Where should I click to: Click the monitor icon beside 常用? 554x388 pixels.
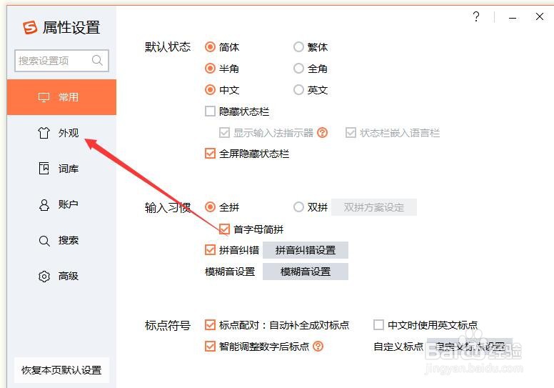pos(44,97)
